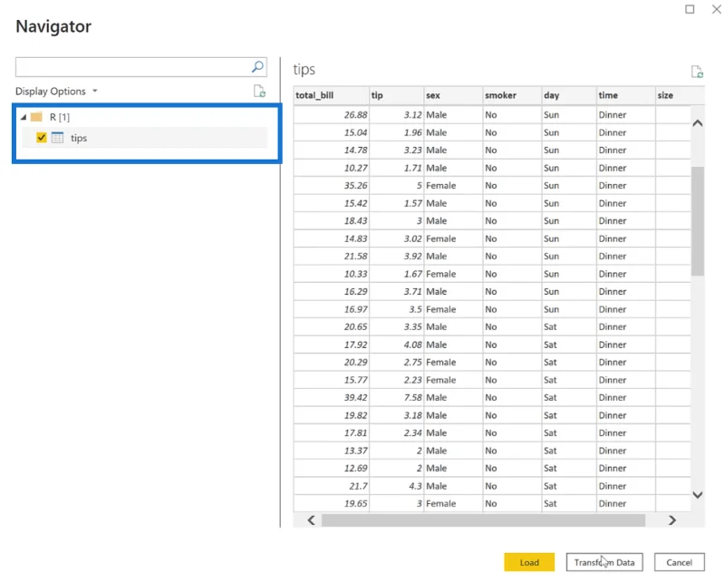The height and width of the screenshot is (583, 725).
Task: Click the 18.43 total_bill cell
Action: (331, 220)
